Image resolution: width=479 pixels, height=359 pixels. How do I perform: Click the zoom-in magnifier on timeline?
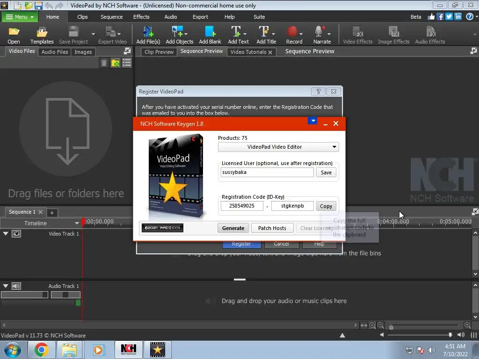[x=467, y=325]
